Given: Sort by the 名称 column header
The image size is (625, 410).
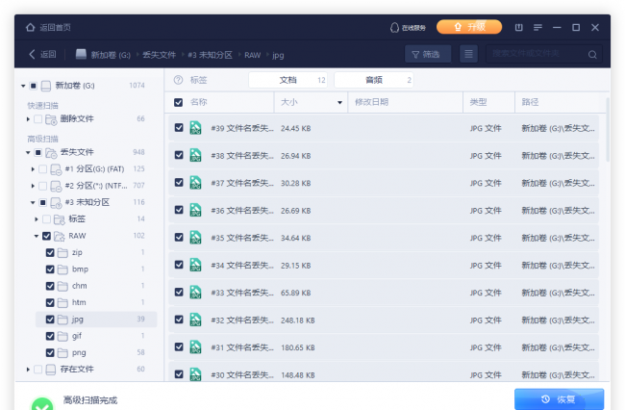Looking at the screenshot, I should 198,102.
